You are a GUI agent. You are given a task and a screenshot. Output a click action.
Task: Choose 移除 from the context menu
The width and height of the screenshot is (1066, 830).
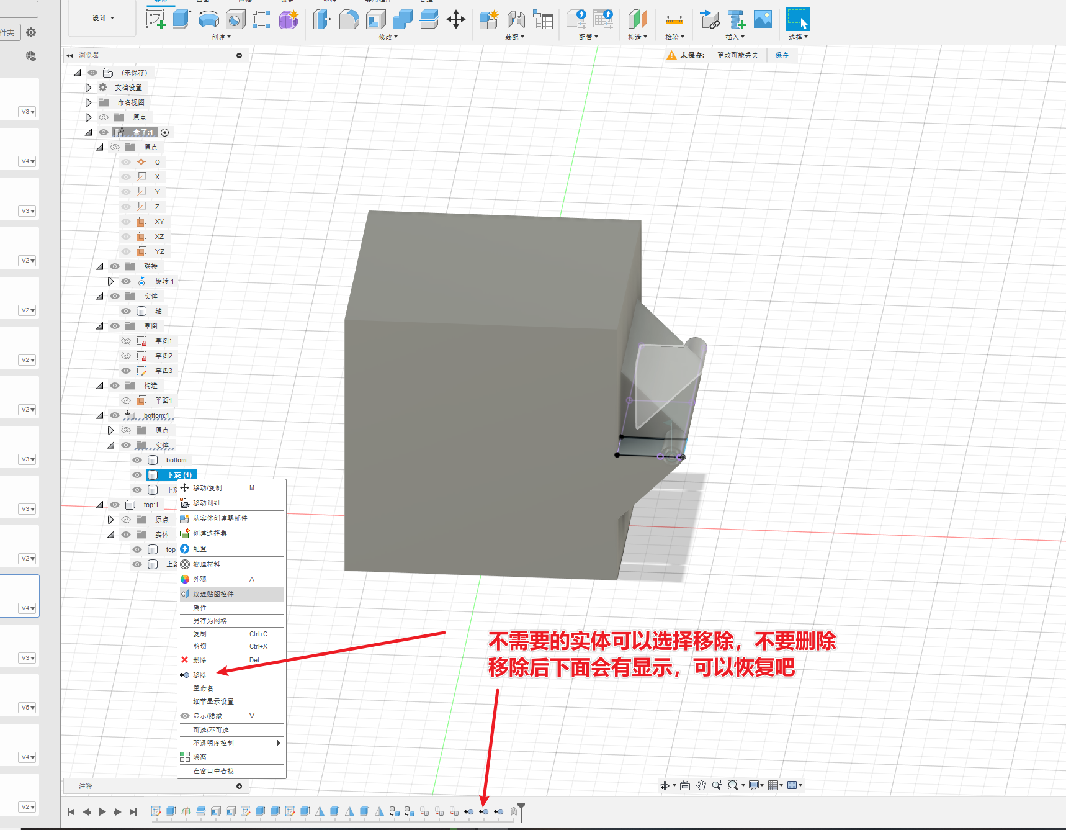click(200, 675)
